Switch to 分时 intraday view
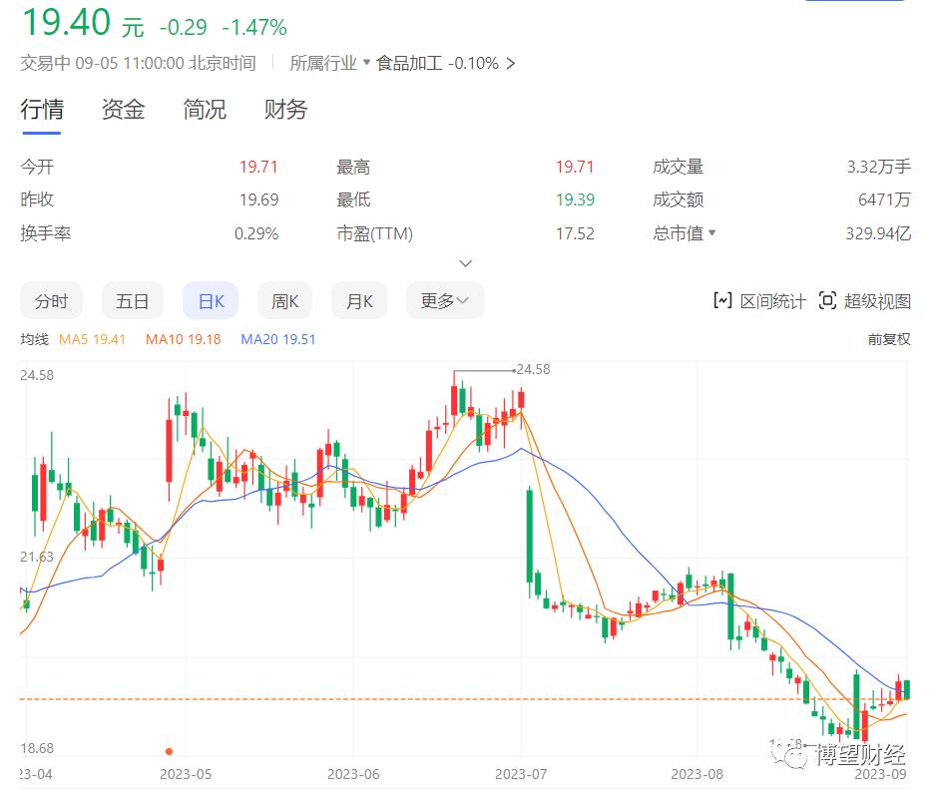Viewport: 936px width, 796px height. [52, 300]
